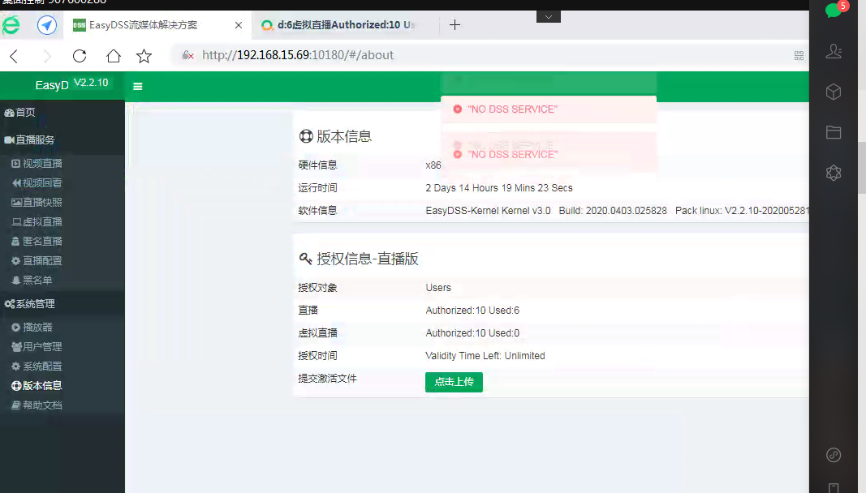Screen dimensions: 866x493
Task: Click circular link icon in right panel
Action: pyautogui.click(x=834, y=455)
